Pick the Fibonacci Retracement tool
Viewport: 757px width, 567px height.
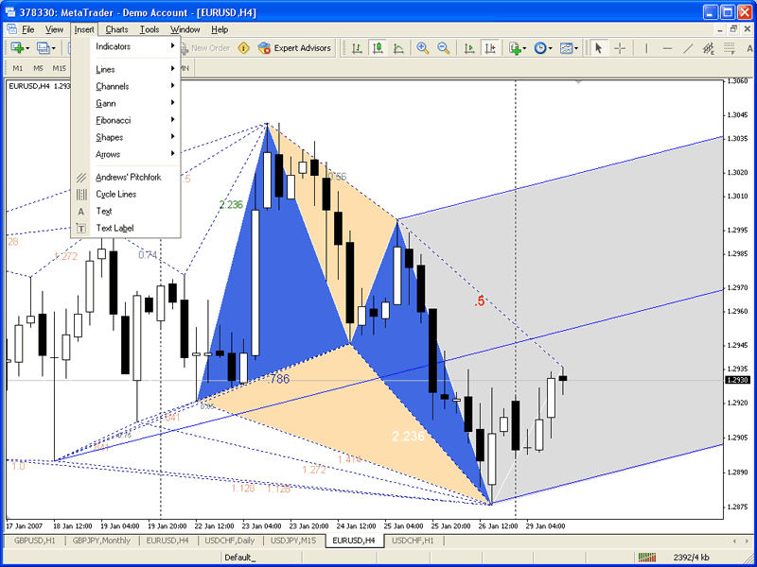pos(730,48)
